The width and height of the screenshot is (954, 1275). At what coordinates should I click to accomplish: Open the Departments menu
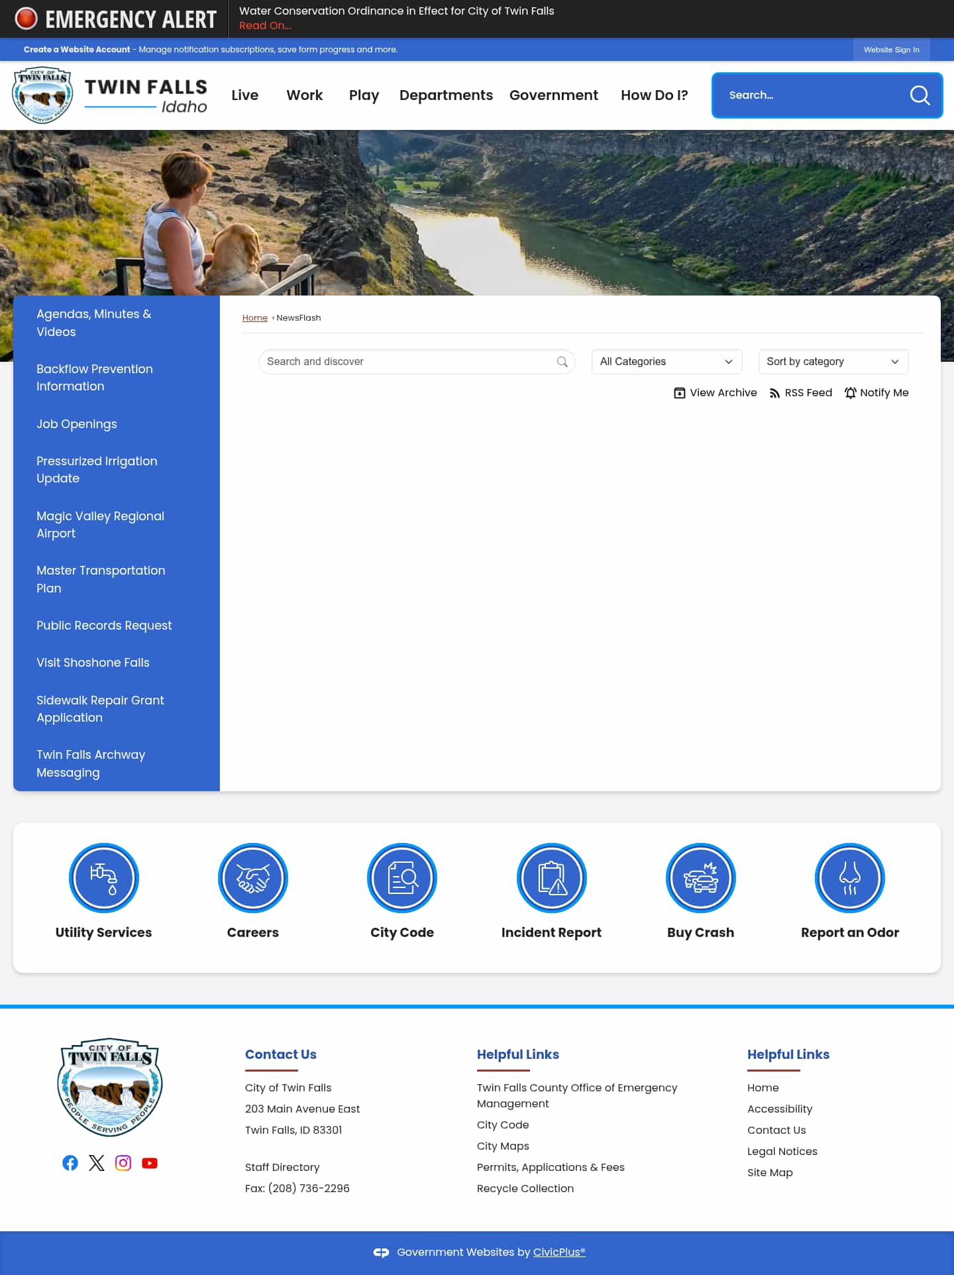(447, 95)
